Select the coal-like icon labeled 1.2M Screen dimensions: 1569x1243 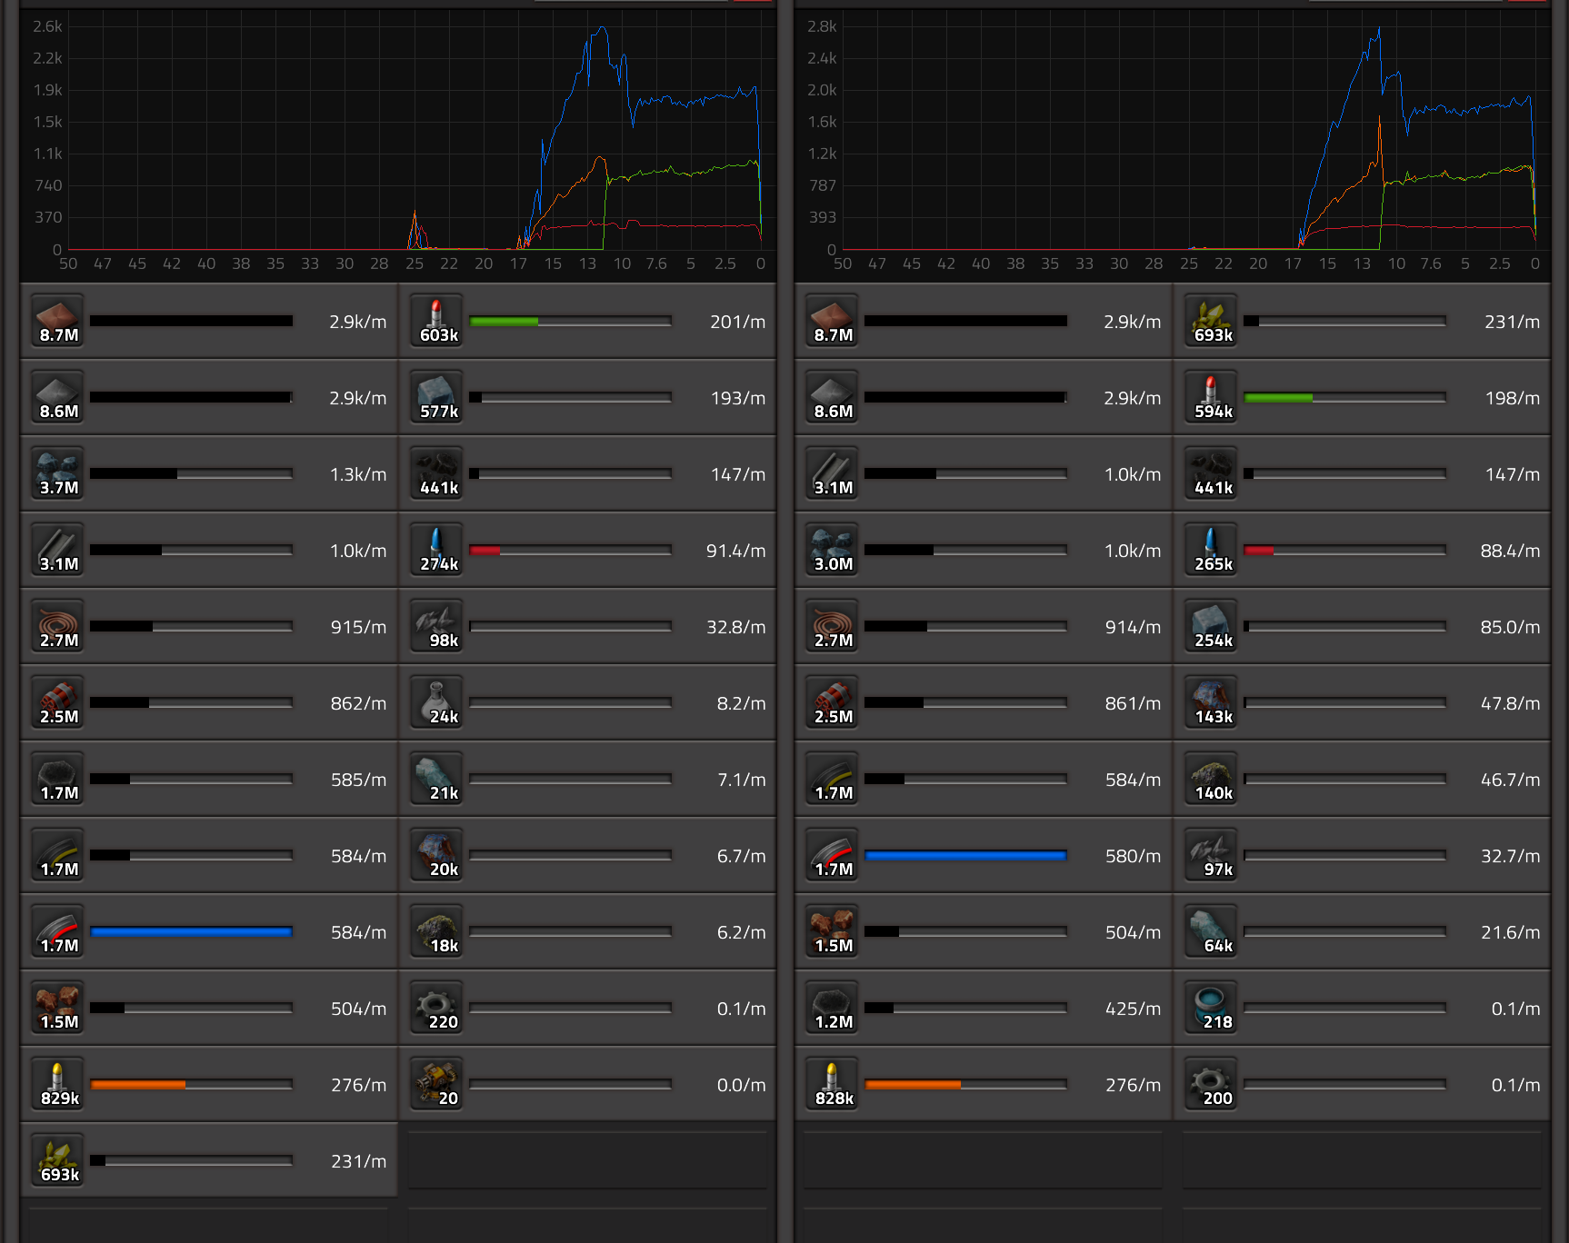(832, 1008)
